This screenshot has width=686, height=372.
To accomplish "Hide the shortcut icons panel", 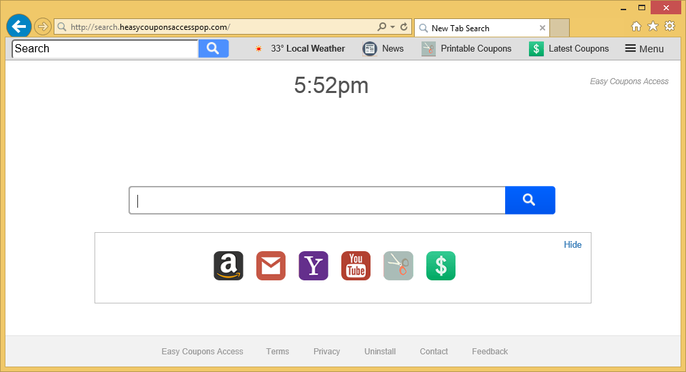I will click(572, 244).
